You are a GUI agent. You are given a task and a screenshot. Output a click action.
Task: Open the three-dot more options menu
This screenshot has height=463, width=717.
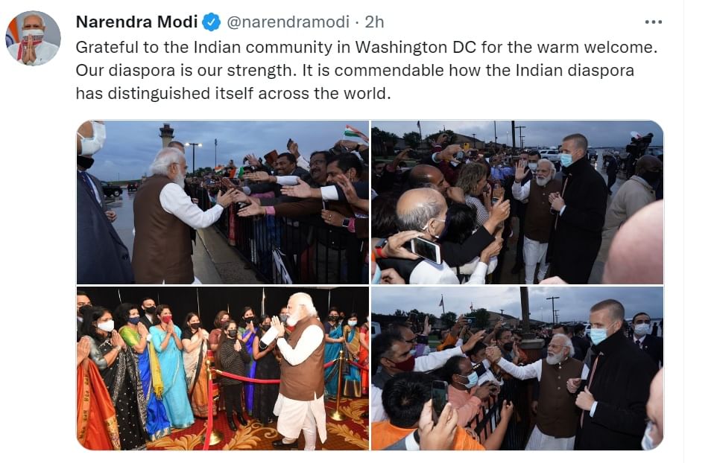pyautogui.click(x=653, y=22)
